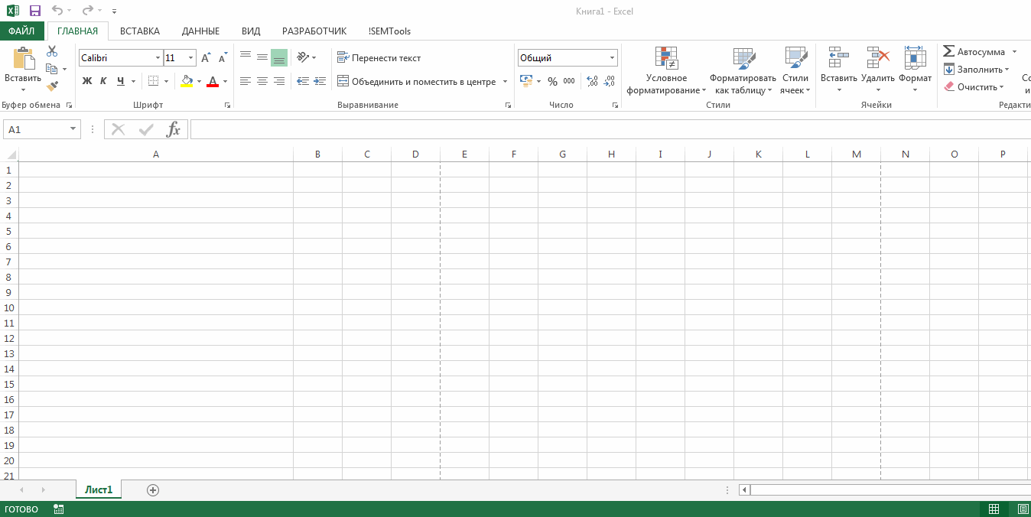1031x517 pixels.
Task: Open Условное форматирование menu
Action: (x=666, y=70)
